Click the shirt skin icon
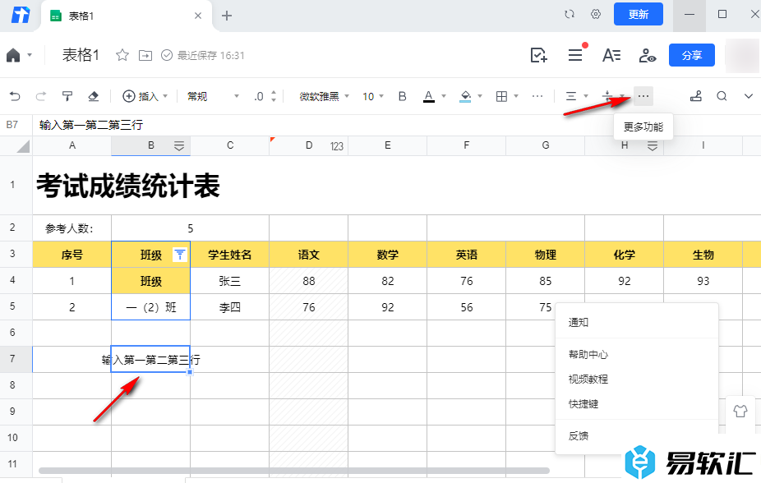 coord(740,412)
